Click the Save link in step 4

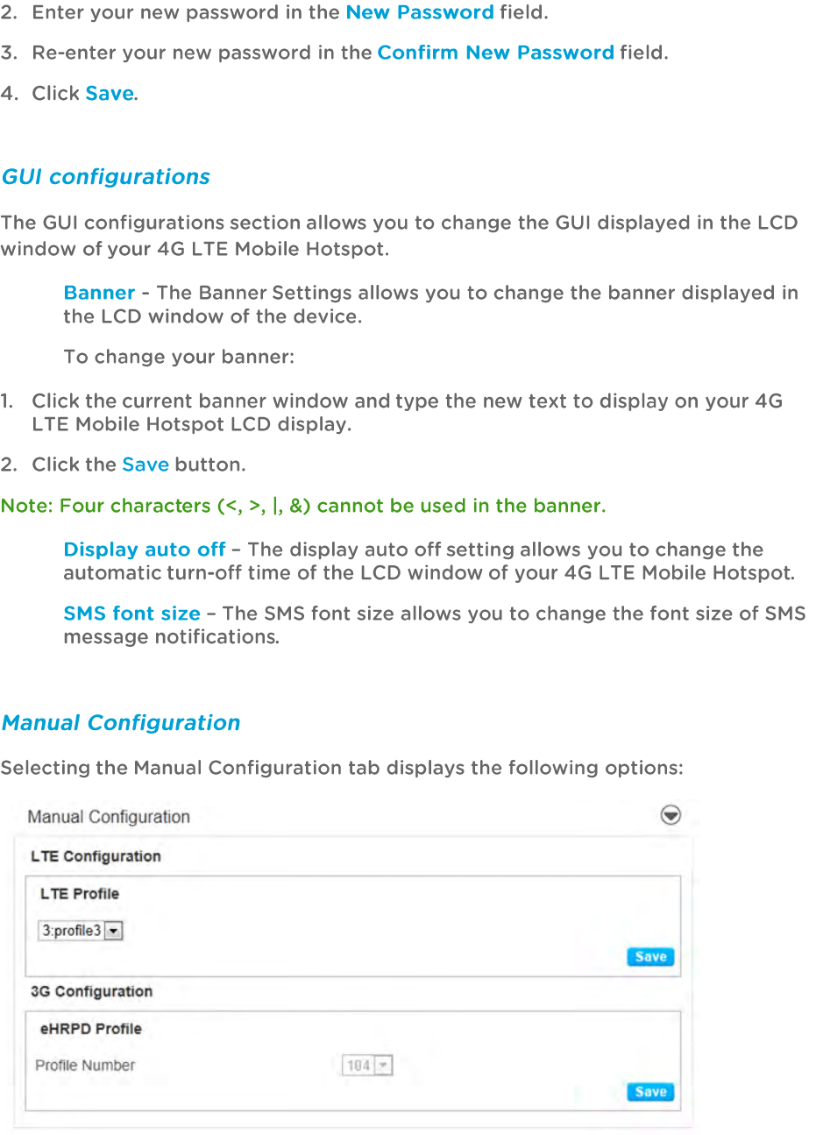(x=110, y=93)
